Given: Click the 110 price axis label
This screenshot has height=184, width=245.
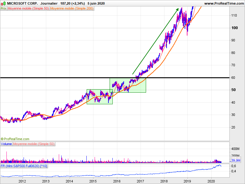Looking at the screenshot, I should tap(234, 16).
